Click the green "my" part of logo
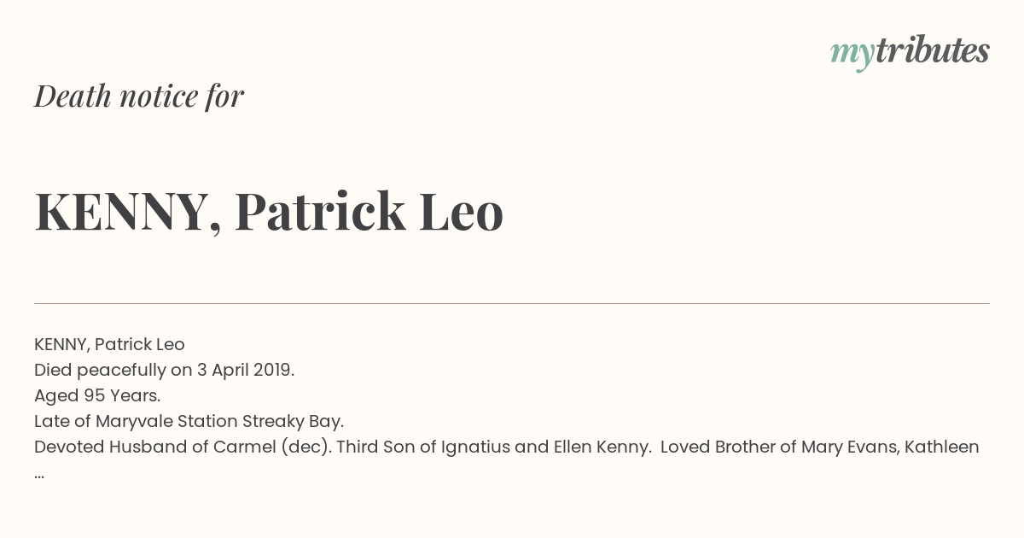The image size is (1024, 538). click(852, 54)
